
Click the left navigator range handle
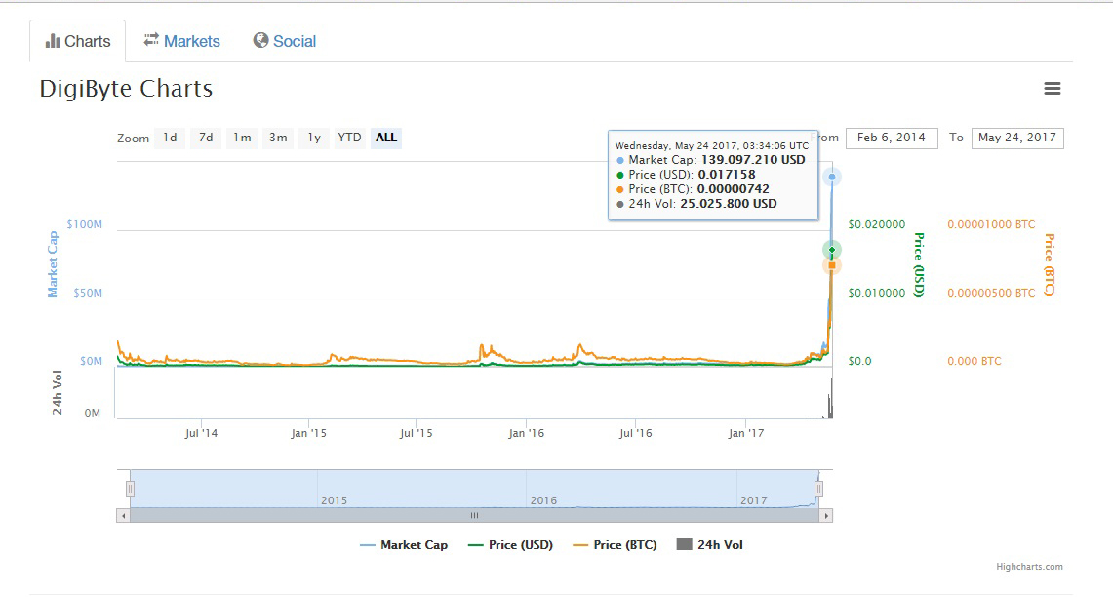pos(130,489)
